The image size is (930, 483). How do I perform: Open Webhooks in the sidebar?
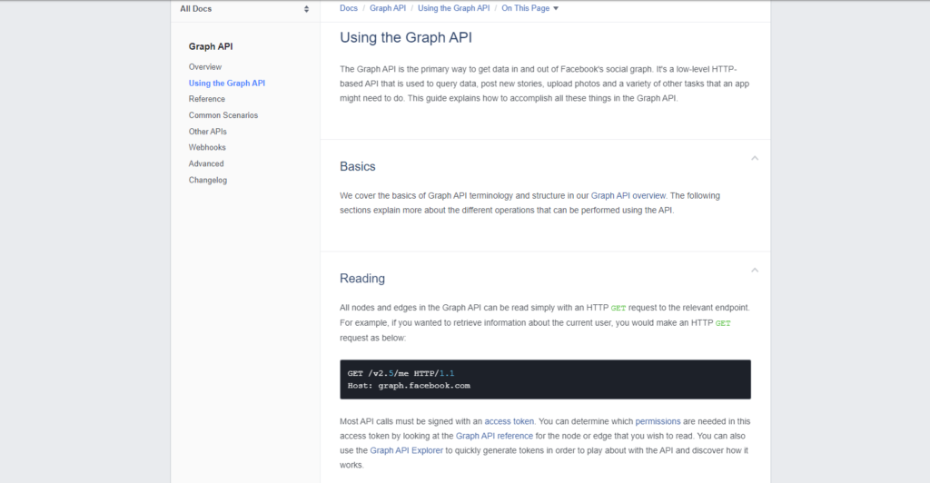click(x=207, y=148)
